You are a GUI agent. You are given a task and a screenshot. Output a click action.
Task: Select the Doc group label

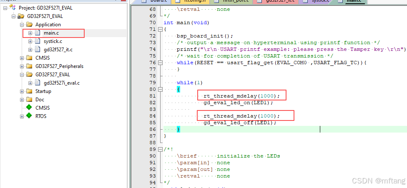coord(40,100)
